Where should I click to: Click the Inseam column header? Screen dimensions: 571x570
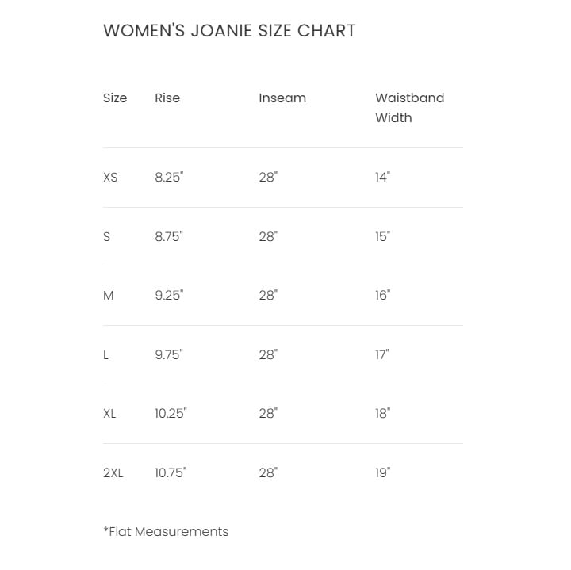282,98
